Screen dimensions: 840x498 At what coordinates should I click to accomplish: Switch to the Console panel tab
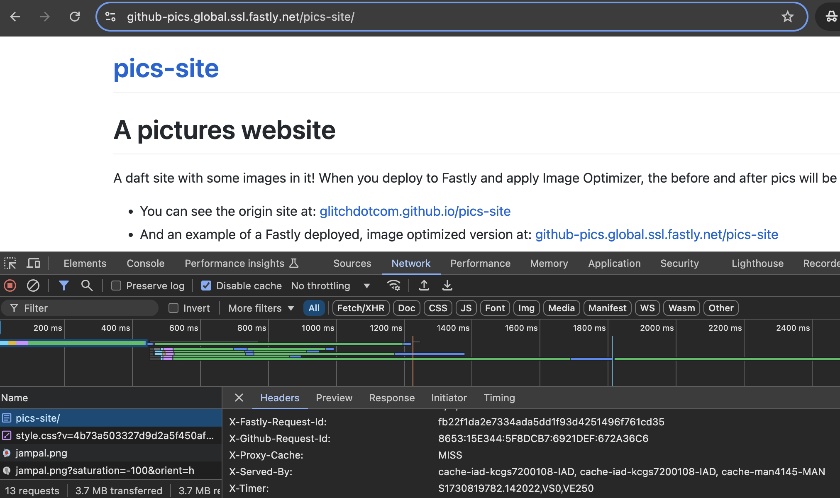point(145,263)
